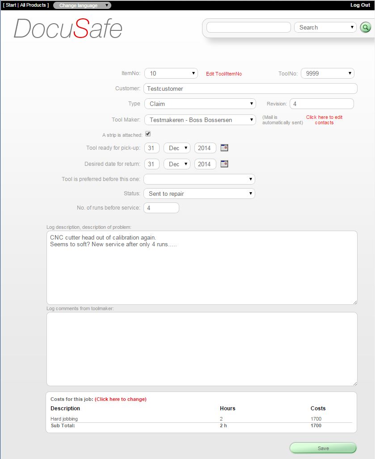375x459 pixels.
Task: Expand the Type dropdown showing Claim
Action: [200, 104]
